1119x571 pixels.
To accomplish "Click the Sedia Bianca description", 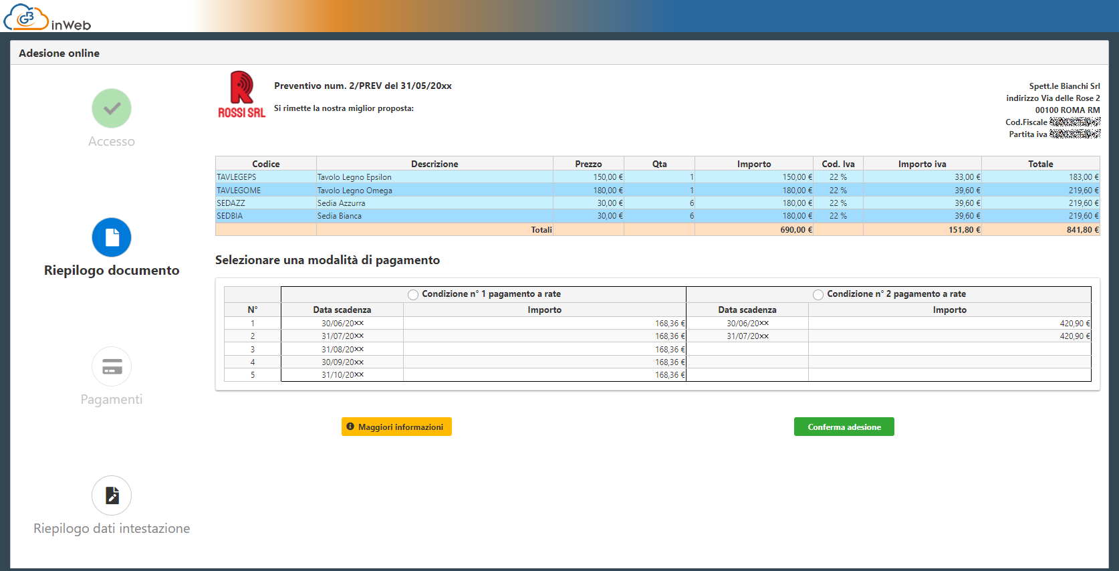I will [x=340, y=216].
